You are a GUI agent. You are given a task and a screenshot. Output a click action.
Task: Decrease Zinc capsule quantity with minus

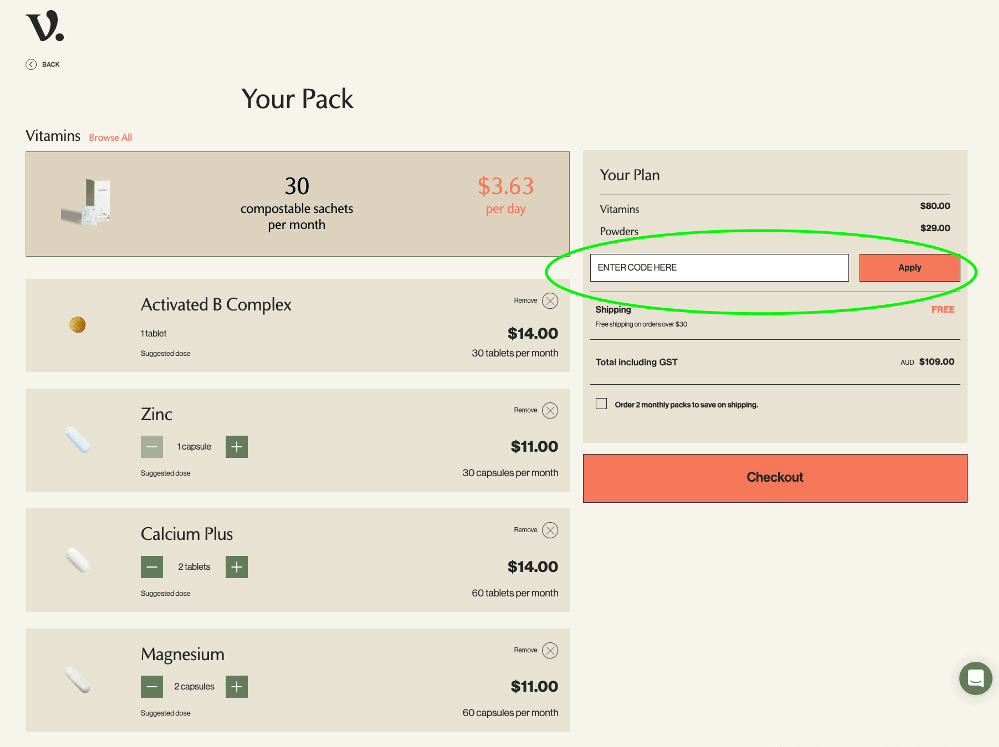coord(152,447)
